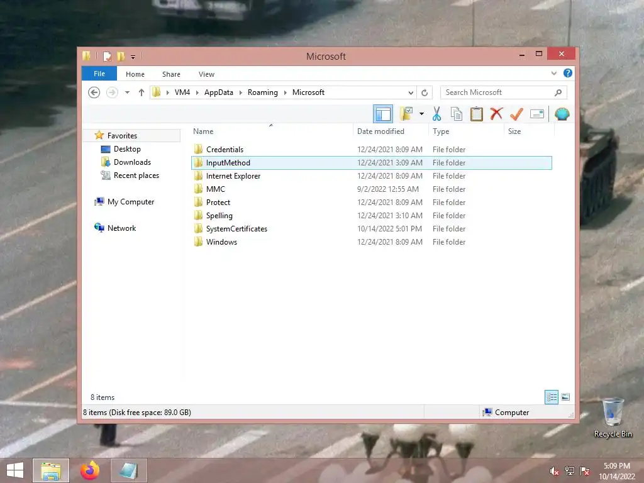Image resolution: width=644 pixels, height=483 pixels.
Task: Select Recent places in navigation pane
Action: [136, 175]
